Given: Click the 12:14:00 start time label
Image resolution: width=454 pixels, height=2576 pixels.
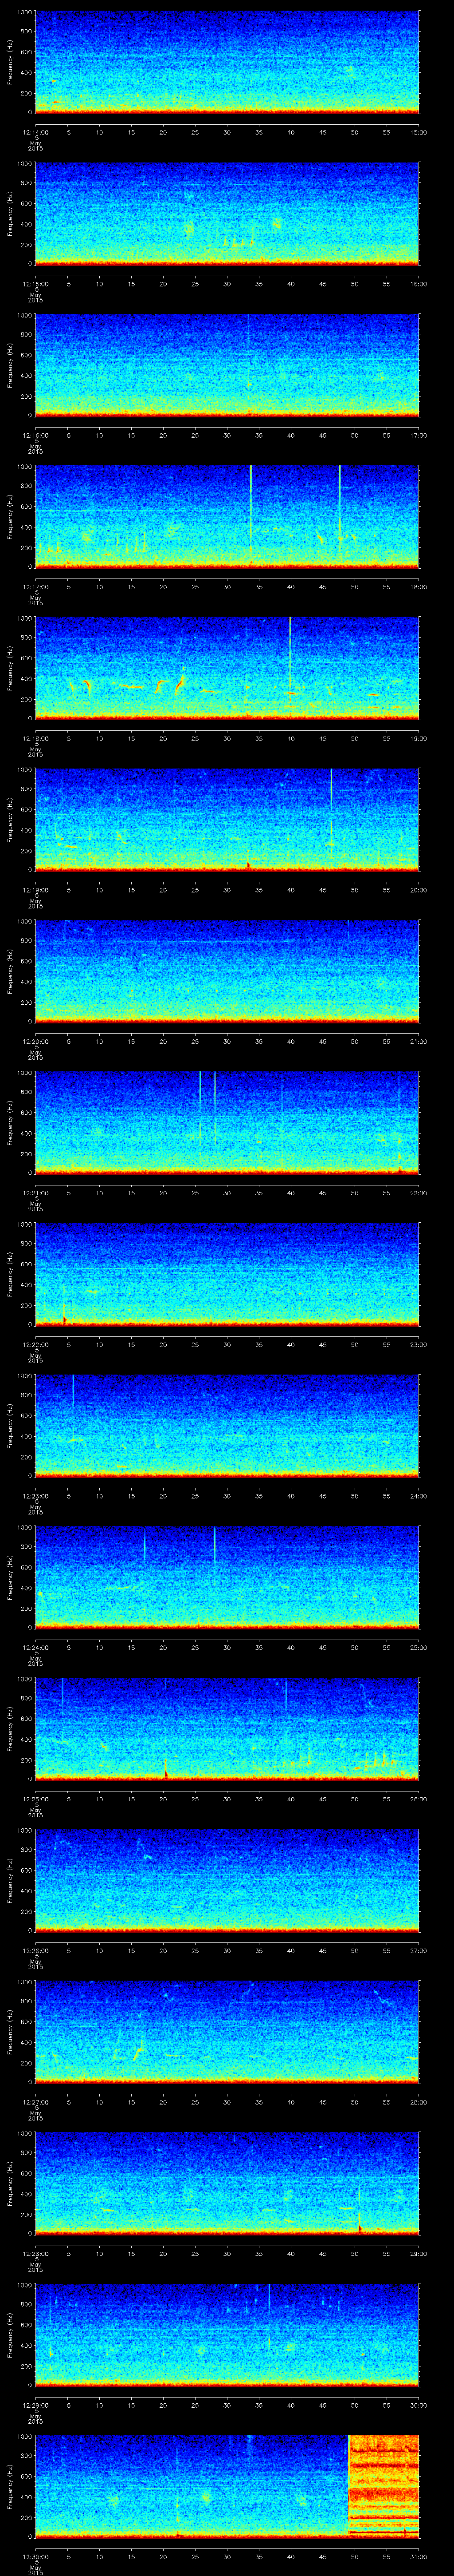Looking at the screenshot, I should point(35,132).
